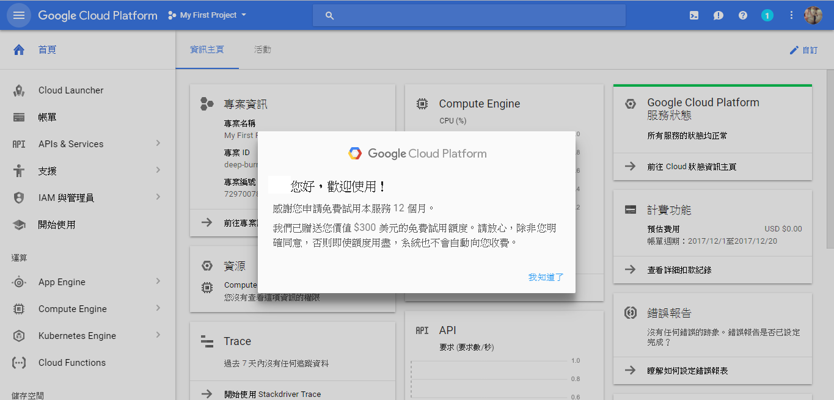Switch to the 活動 tab
Image resolution: width=834 pixels, height=400 pixels.
coord(263,49)
